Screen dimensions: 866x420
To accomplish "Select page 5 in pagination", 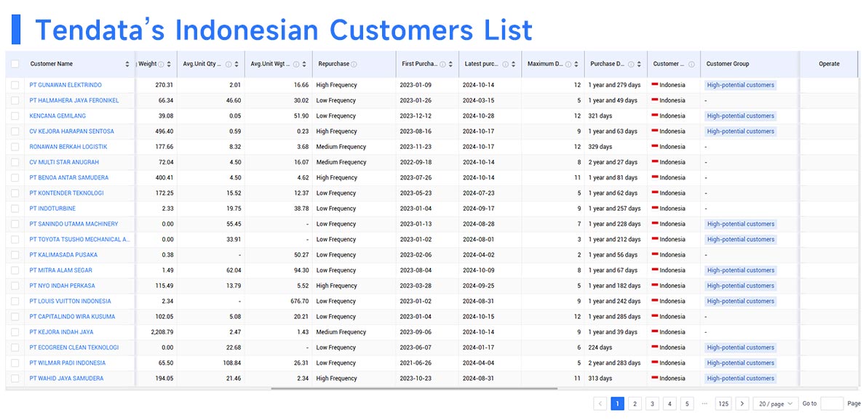I will 687,403.
